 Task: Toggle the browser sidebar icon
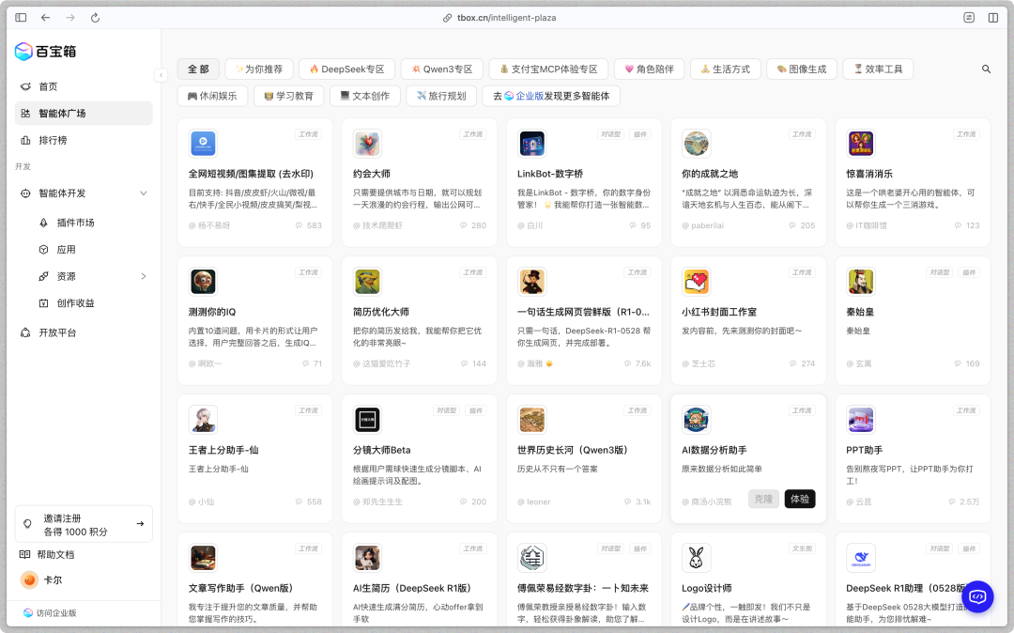coord(21,18)
